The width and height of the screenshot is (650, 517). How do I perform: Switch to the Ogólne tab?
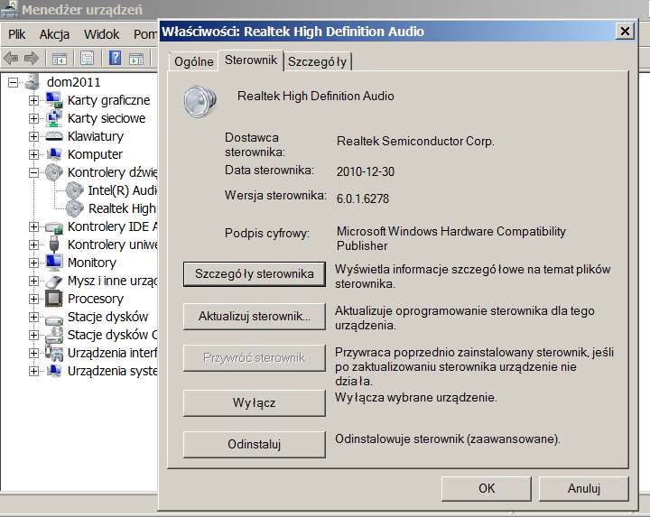click(x=193, y=61)
